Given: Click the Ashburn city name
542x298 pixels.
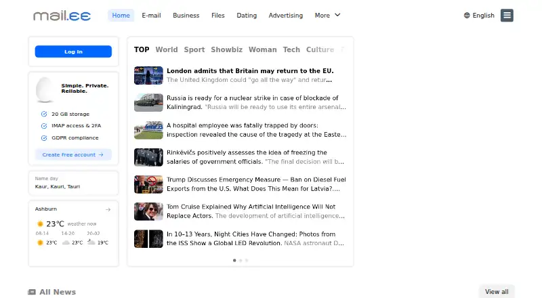Looking at the screenshot, I should coord(45,209).
